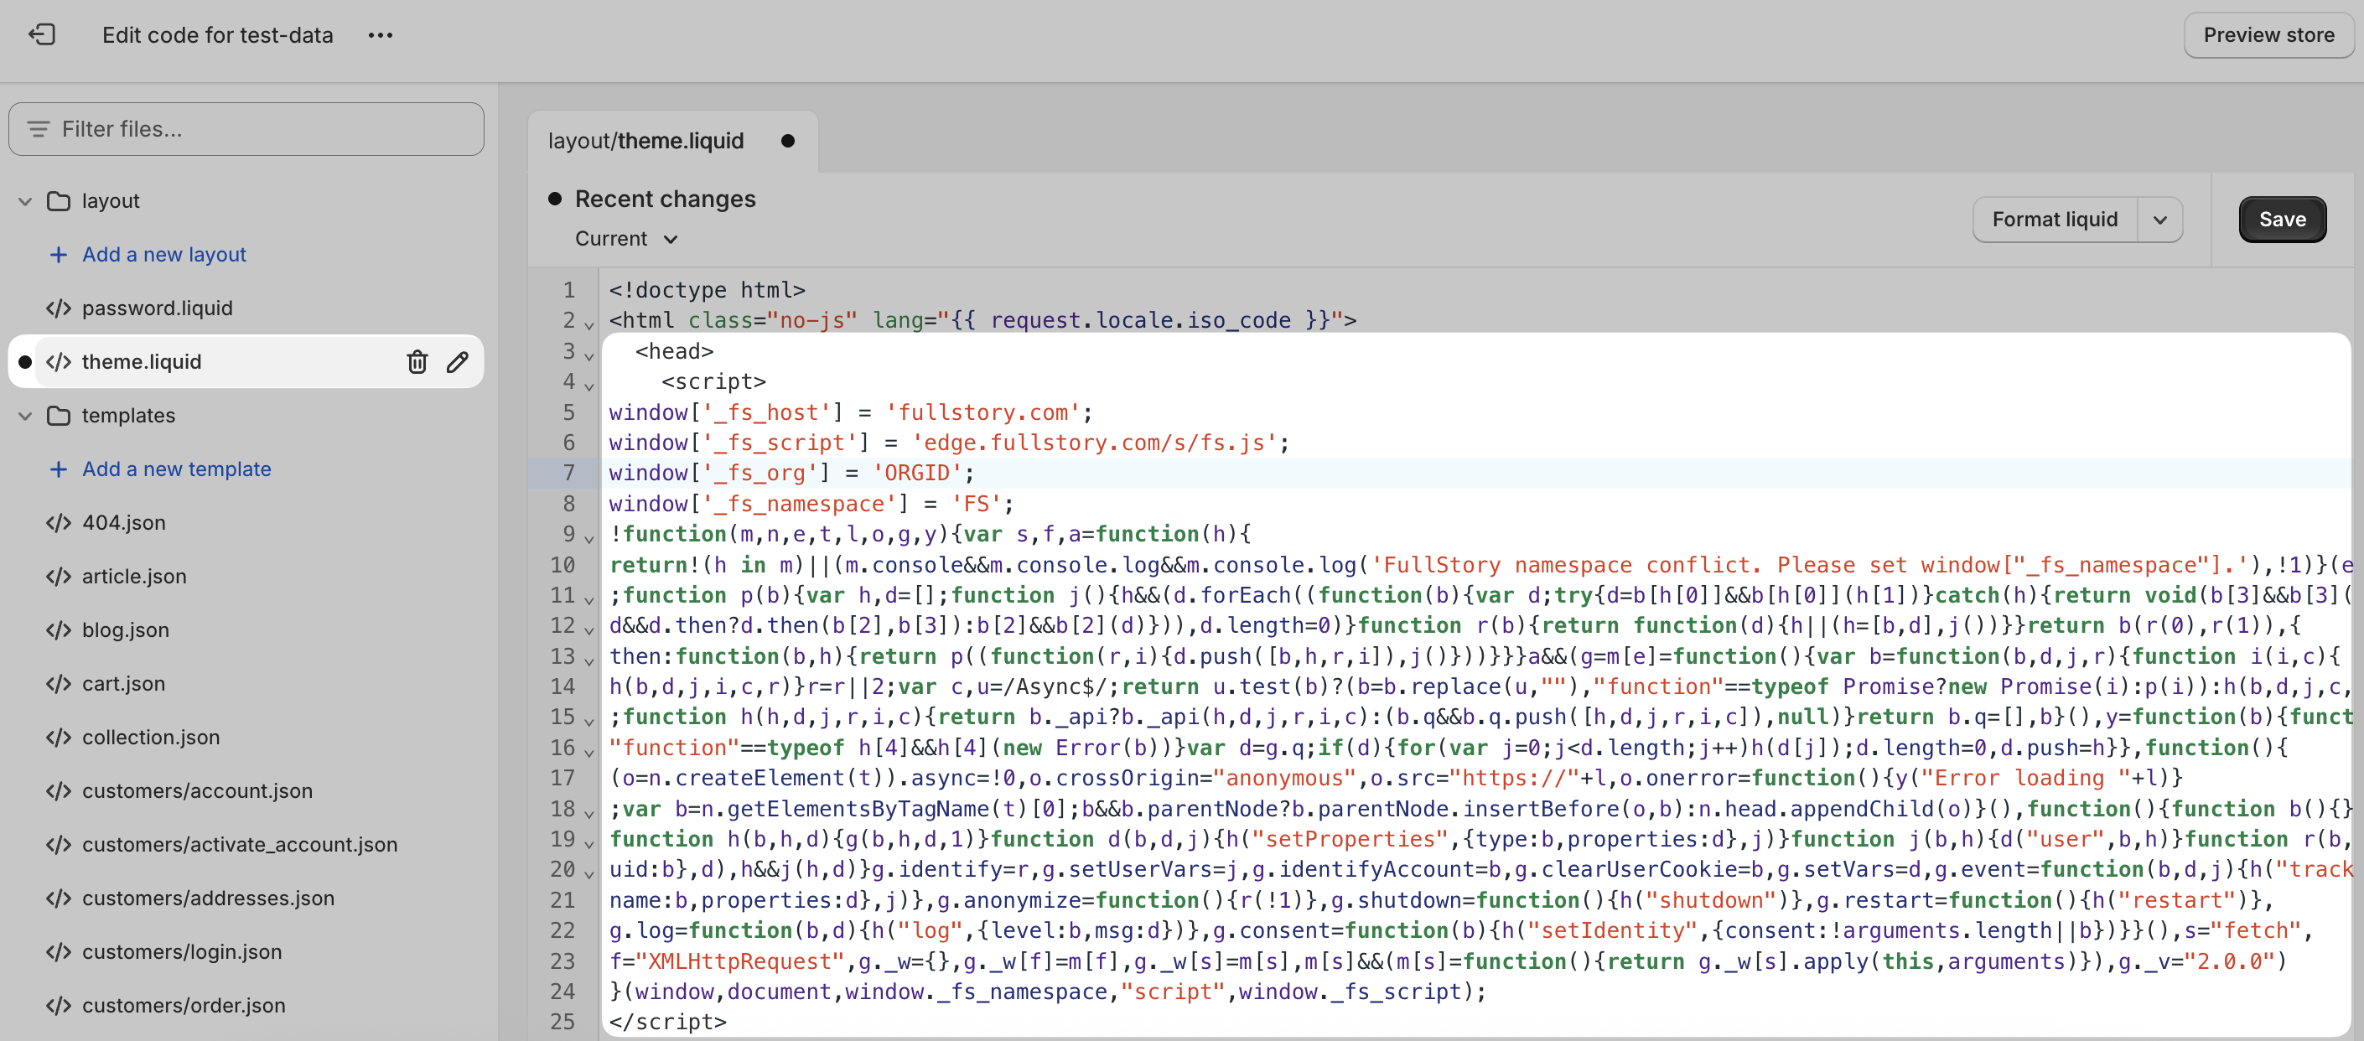The image size is (2364, 1041).
Task: Click the code icon beside customers/activate_account.json
Action: pyautogui.click(x=59, y=845)
